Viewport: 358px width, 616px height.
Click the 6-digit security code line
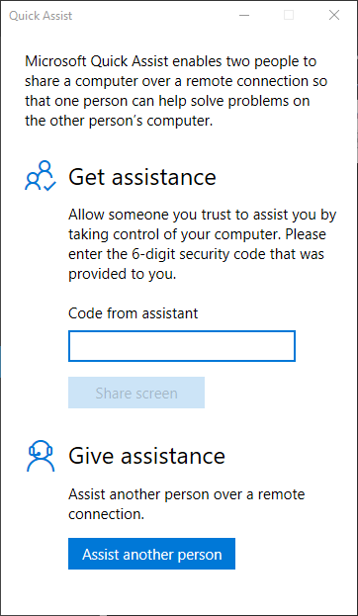point(196,254)
